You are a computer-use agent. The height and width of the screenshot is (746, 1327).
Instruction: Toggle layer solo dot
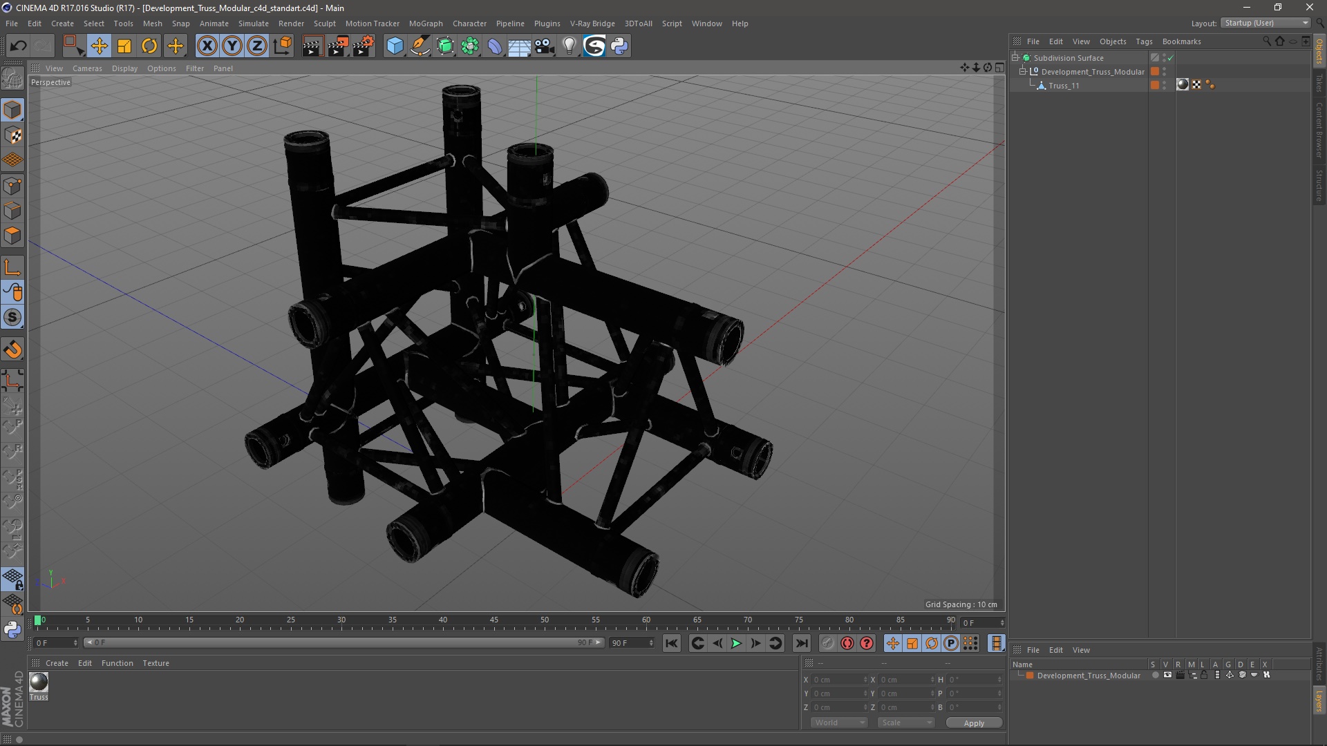[1155, 675]
